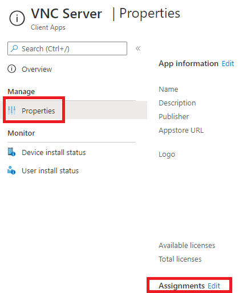
Task: Click the Total licenses label
Action: point(180,259)
